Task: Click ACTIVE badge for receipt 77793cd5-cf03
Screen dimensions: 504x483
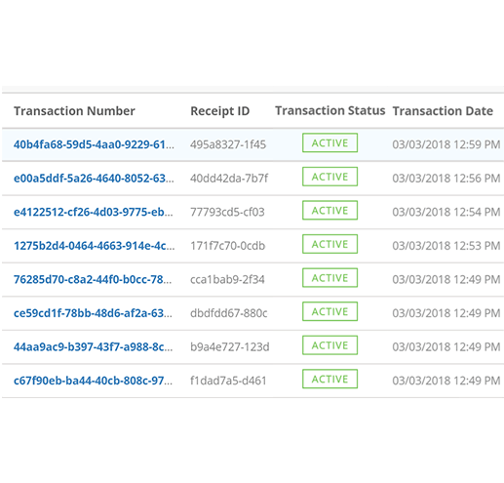Action: pos(330,211)
